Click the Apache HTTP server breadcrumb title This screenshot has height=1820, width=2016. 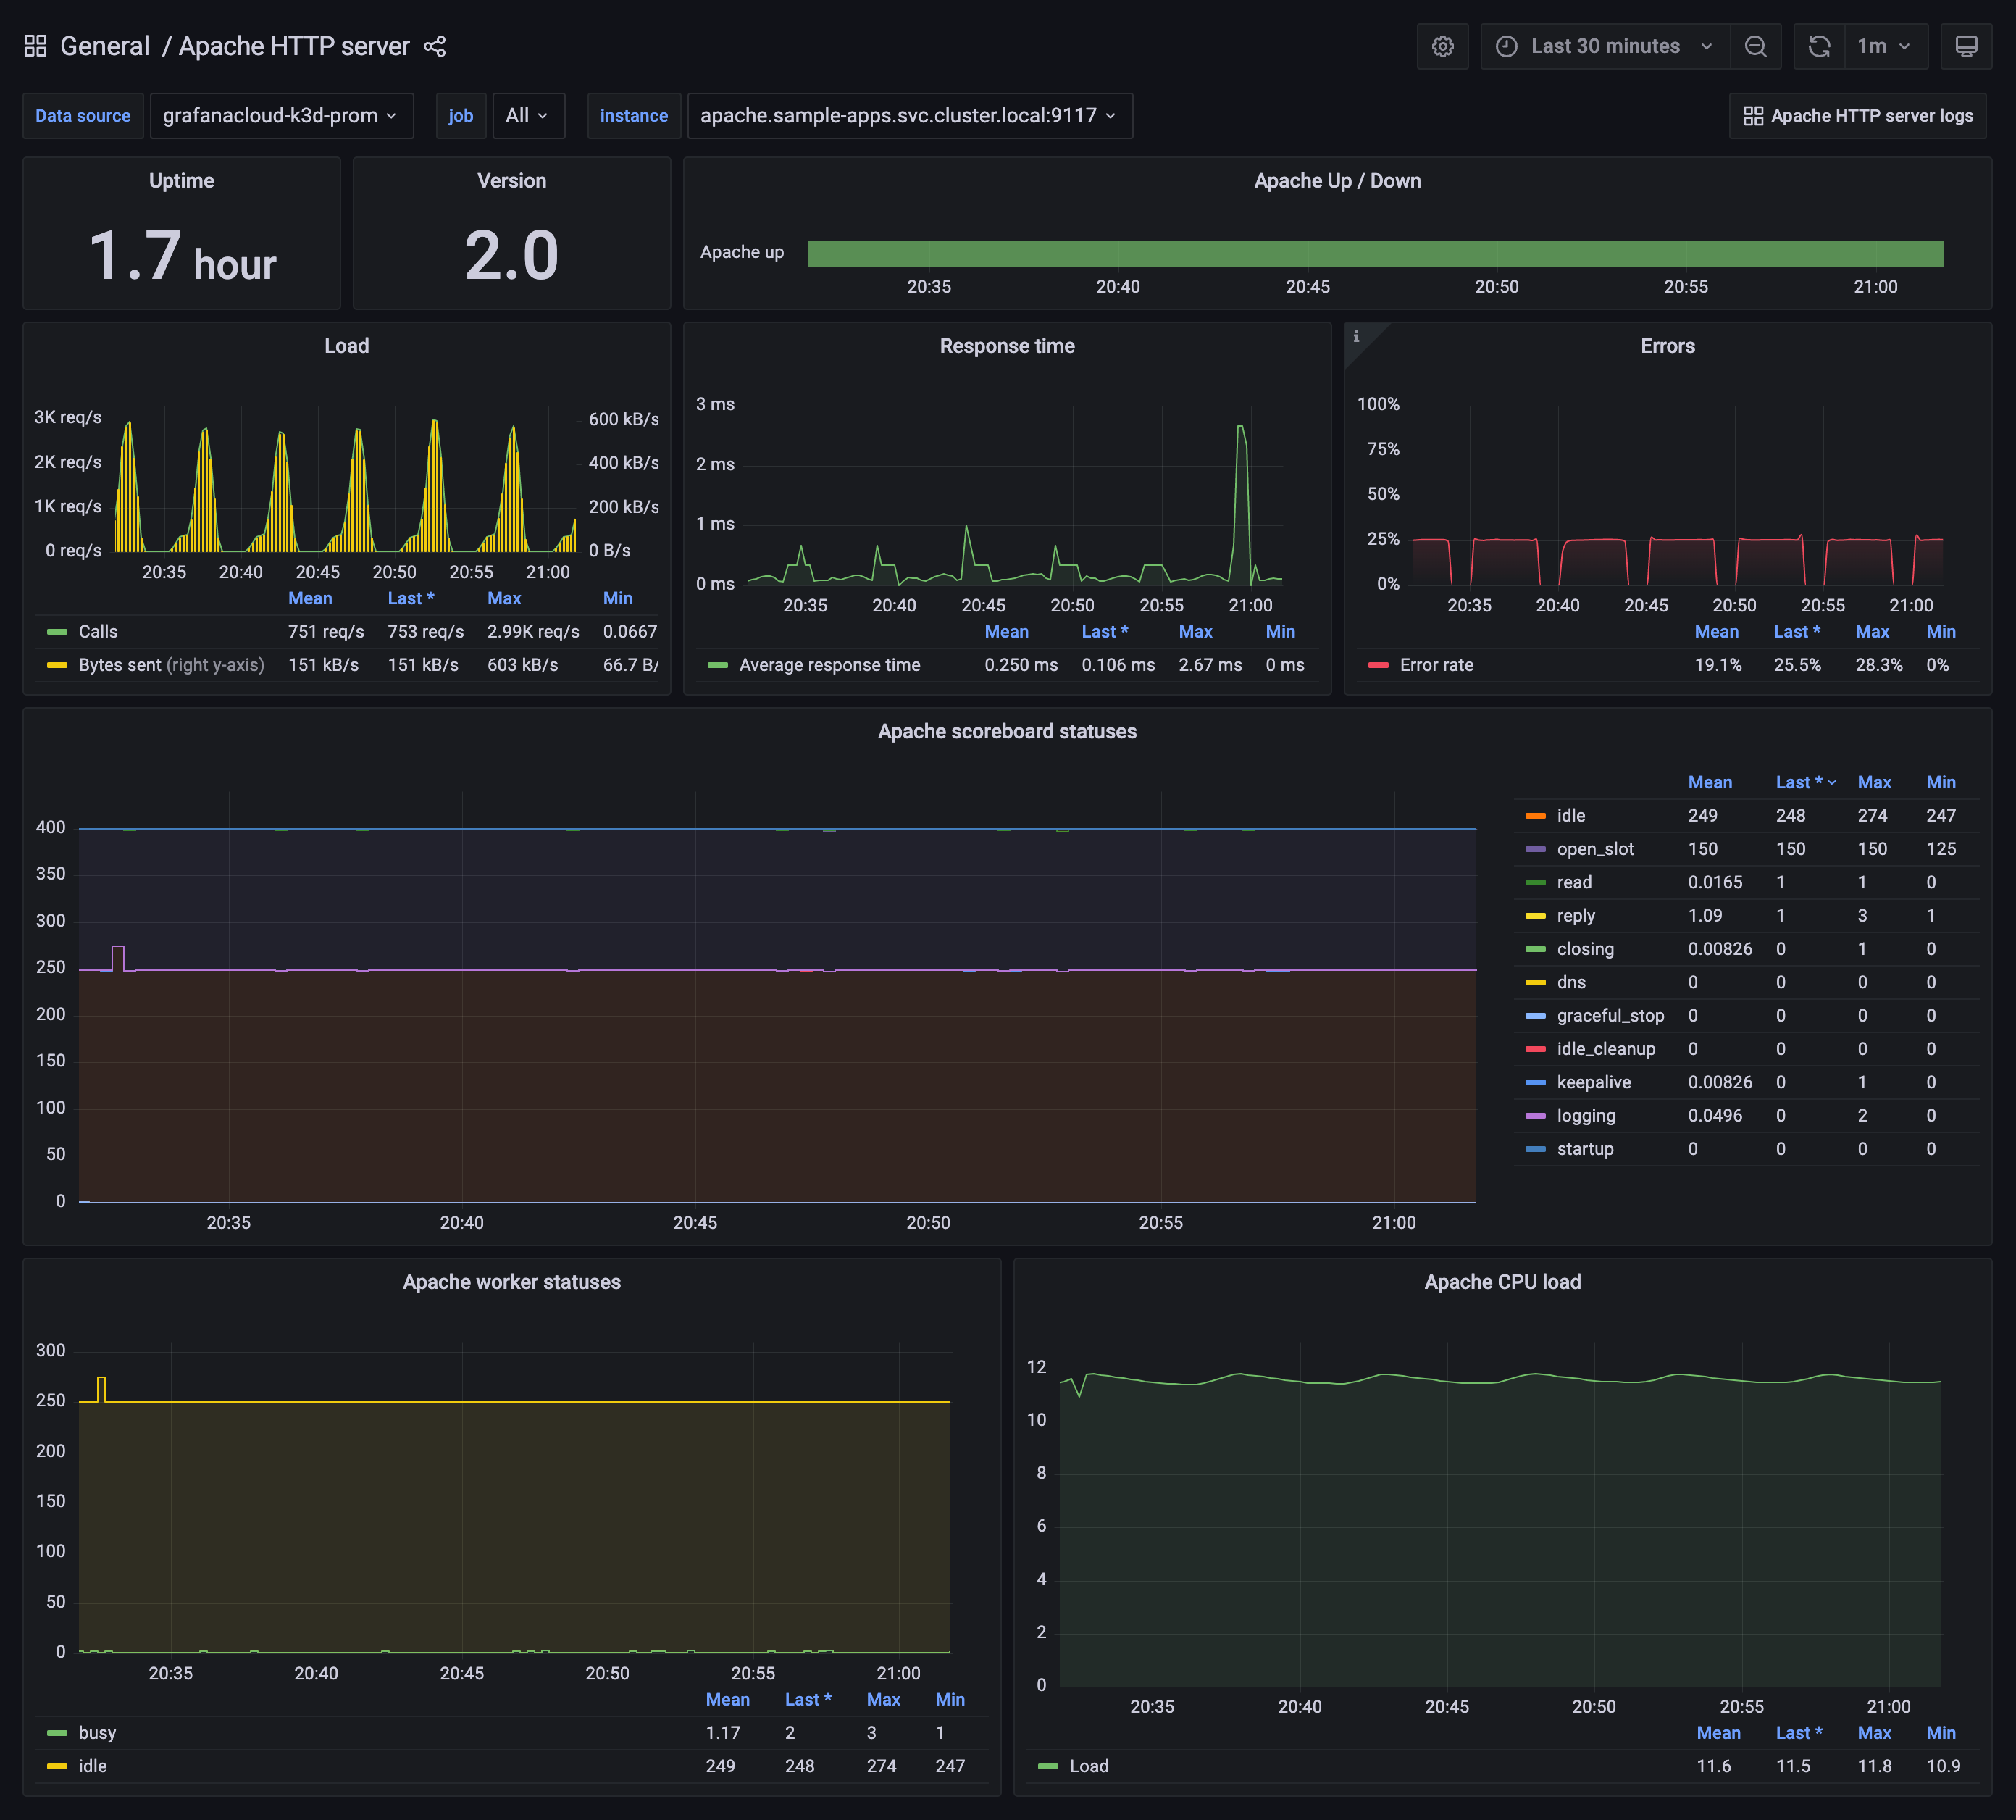coord(295,46)
